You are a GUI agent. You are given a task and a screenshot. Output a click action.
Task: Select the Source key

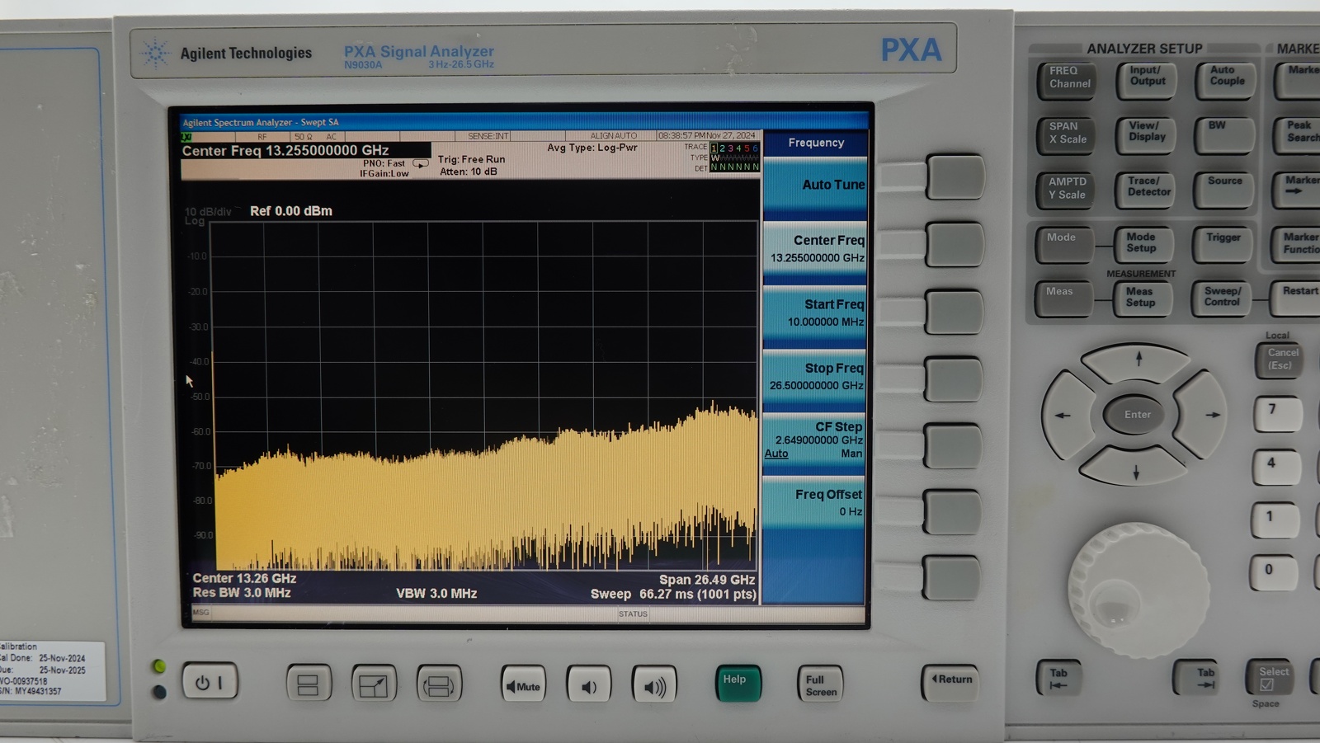coord(1224,190)
